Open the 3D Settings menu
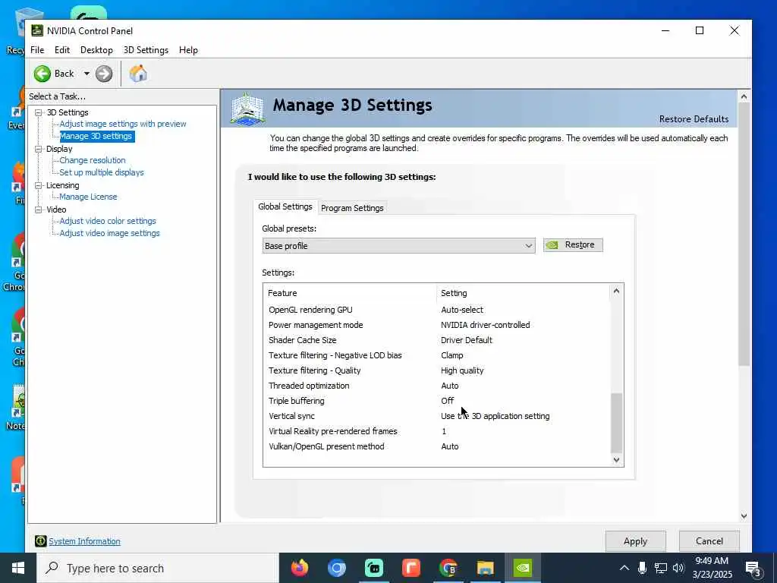 146,50
